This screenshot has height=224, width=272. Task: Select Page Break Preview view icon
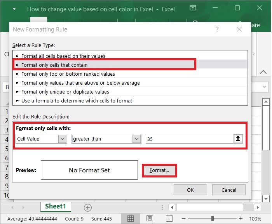170,219
